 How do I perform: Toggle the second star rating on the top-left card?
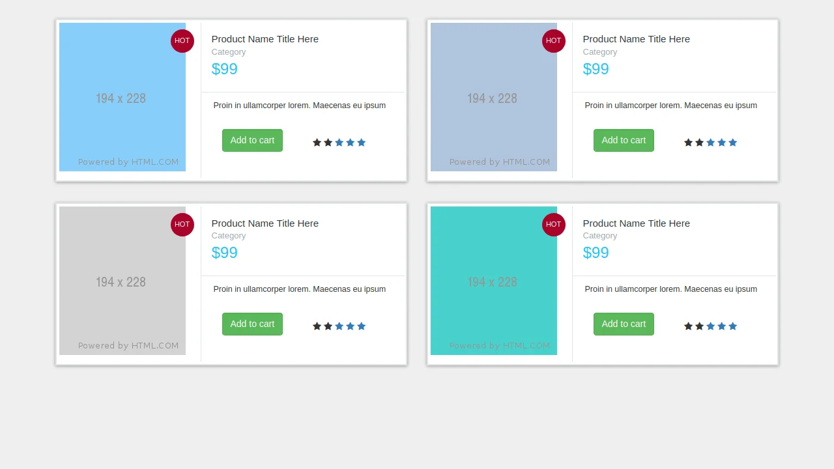click(x=327, y=142)
